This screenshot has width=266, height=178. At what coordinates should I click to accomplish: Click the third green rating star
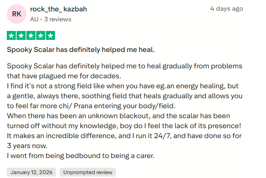click(31, 35)
